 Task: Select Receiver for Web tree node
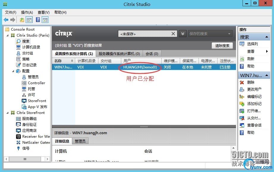tap(36, 137)
